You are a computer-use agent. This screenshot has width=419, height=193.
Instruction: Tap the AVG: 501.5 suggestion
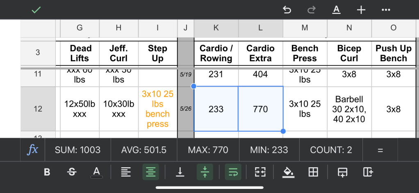click(144, 150)
